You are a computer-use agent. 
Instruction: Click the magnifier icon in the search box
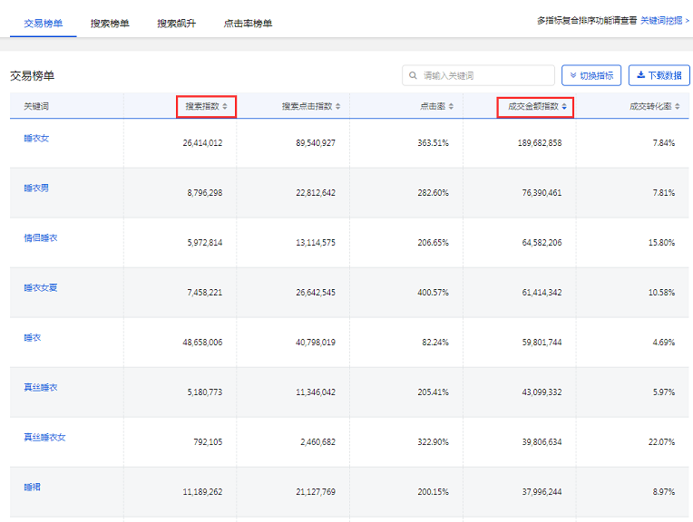414,76
